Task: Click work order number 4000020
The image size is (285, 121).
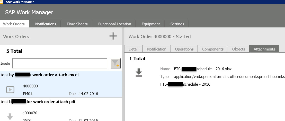Action: (x=30, y=113)
